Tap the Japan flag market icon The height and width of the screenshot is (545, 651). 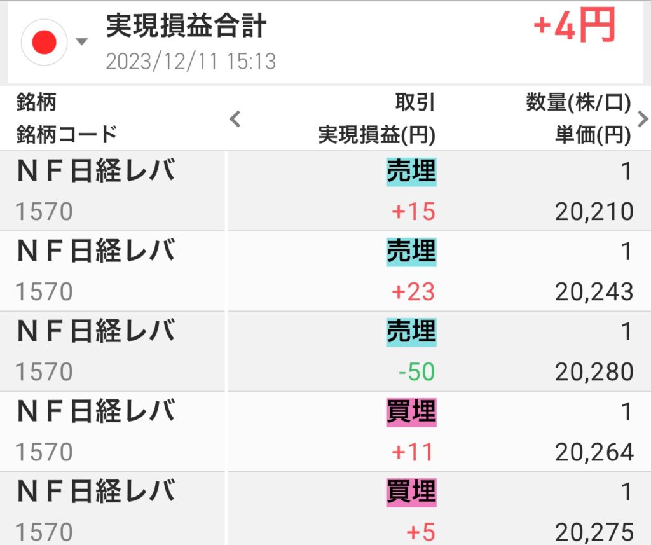[44, 43]
